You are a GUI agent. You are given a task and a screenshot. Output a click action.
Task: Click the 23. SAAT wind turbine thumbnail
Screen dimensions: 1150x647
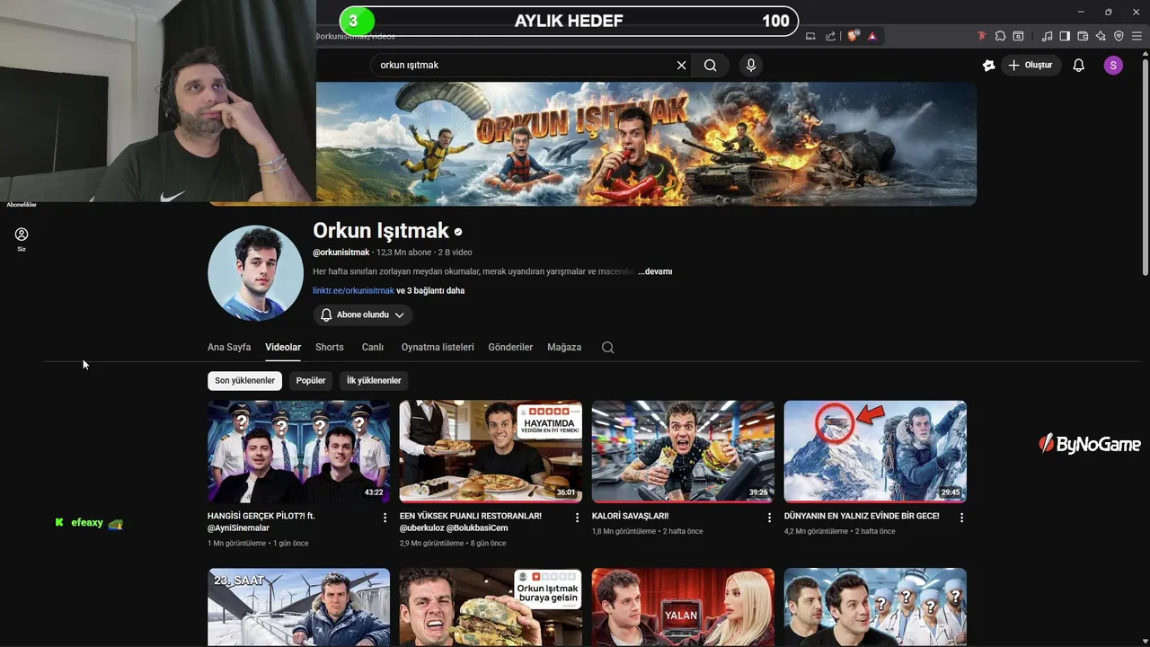(299, 607)
